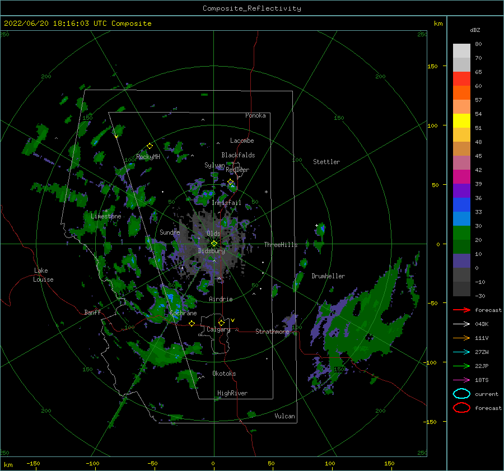
Task: Click the Lake Louise label
Action: [x=43, y=275]
